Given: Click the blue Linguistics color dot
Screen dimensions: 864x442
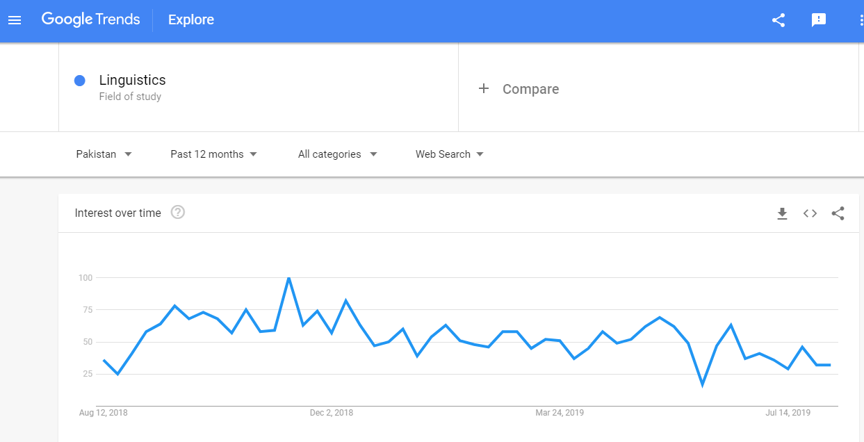Looking at the screenshot, I should tap(79, 81).
